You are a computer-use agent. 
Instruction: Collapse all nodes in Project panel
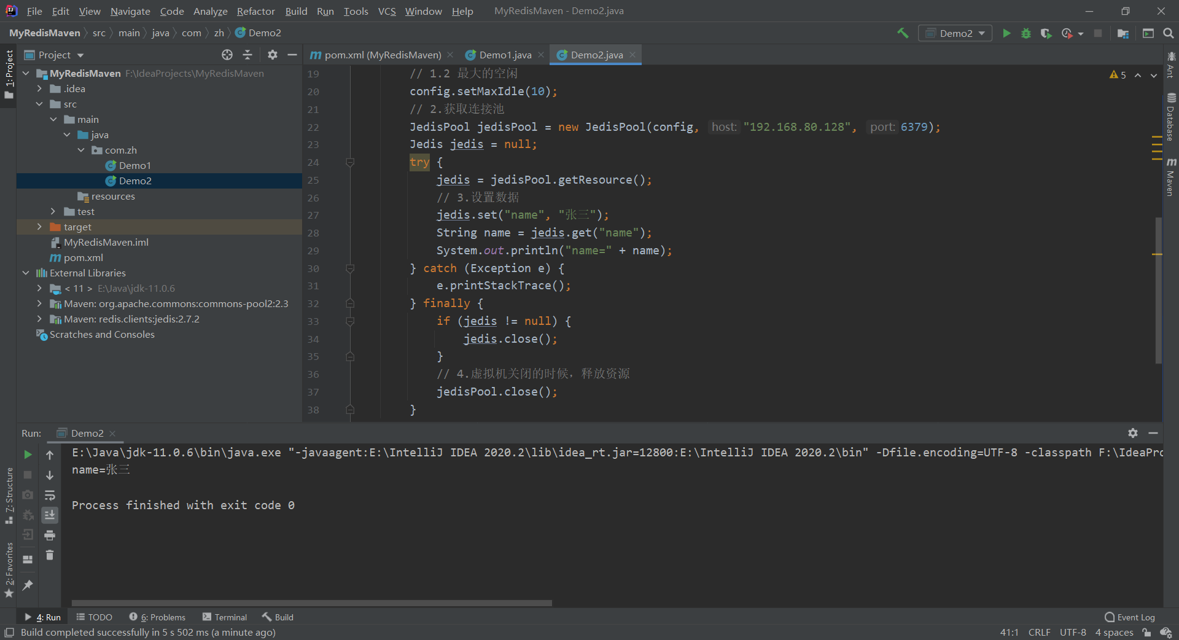[247, 55]
